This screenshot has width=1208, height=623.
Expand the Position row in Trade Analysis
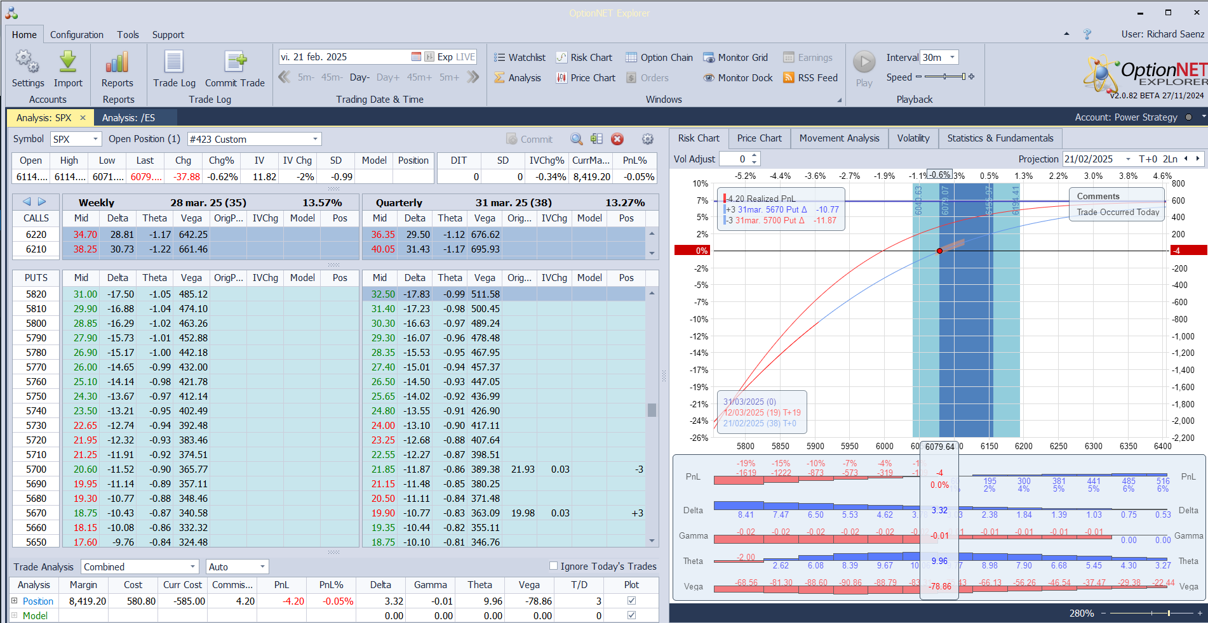pos(15,600)
